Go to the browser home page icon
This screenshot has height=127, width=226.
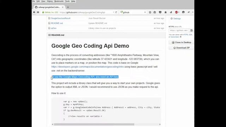pos(166,12)
